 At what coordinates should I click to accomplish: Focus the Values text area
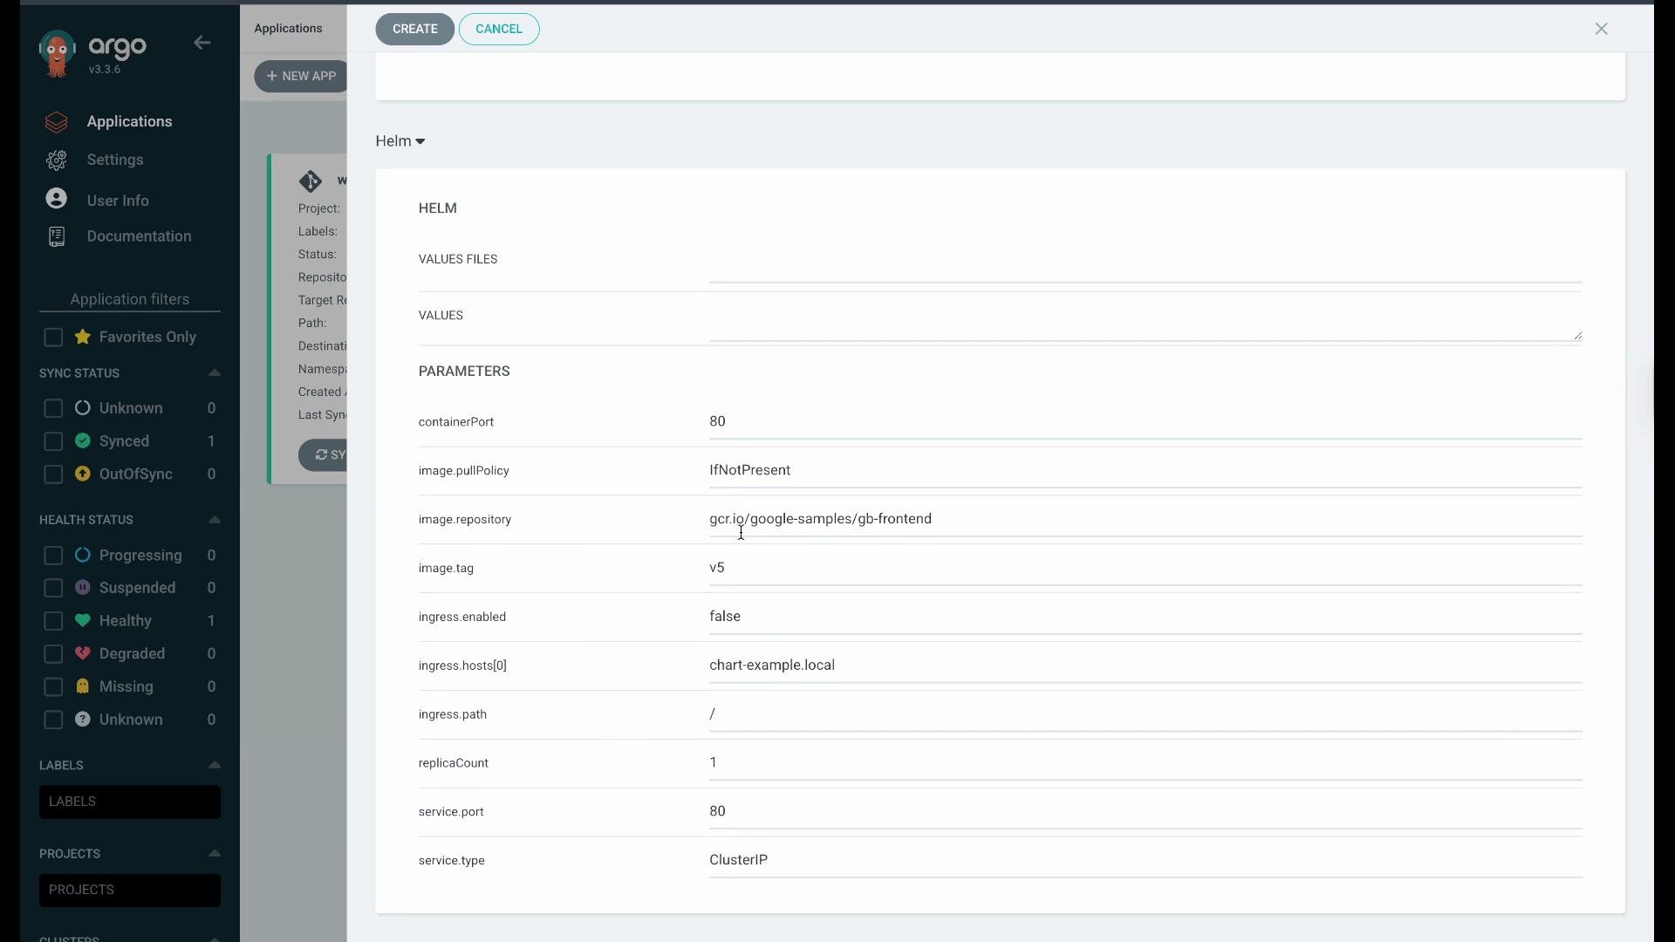pos(1145,323)
